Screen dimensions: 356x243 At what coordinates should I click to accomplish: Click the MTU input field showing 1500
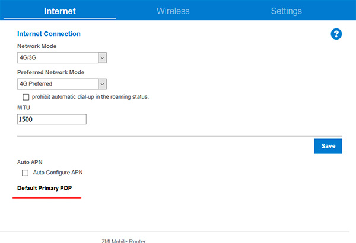52,119
